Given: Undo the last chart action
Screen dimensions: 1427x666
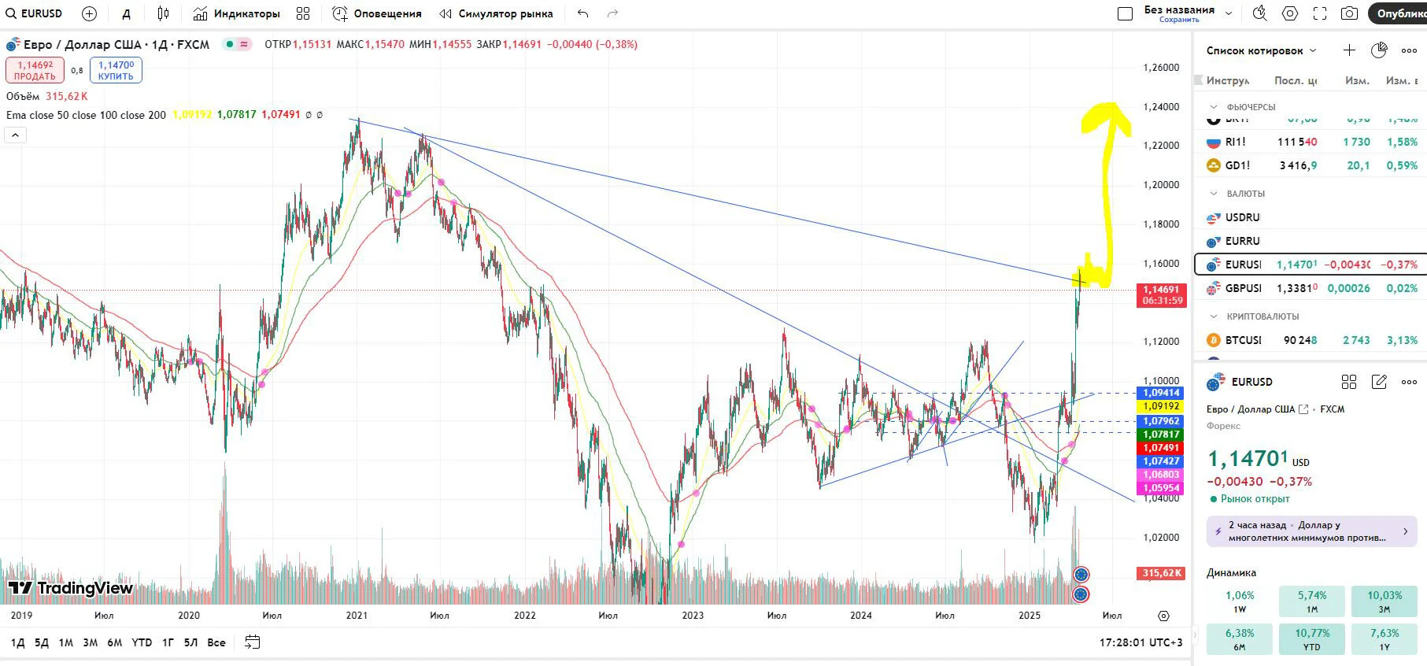Looking at the screenshot, I should coord(582,13).
